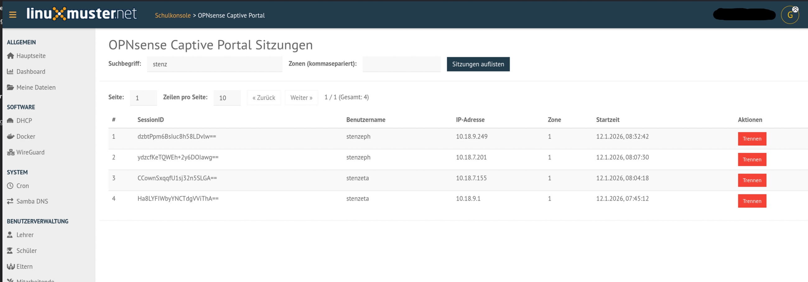Click the WireGuard network icon
This screenshot has width=808, height=282.
[10, 152]
